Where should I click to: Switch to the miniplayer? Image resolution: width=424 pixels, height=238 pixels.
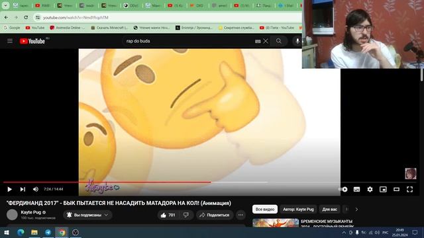(x=383, y=190)
